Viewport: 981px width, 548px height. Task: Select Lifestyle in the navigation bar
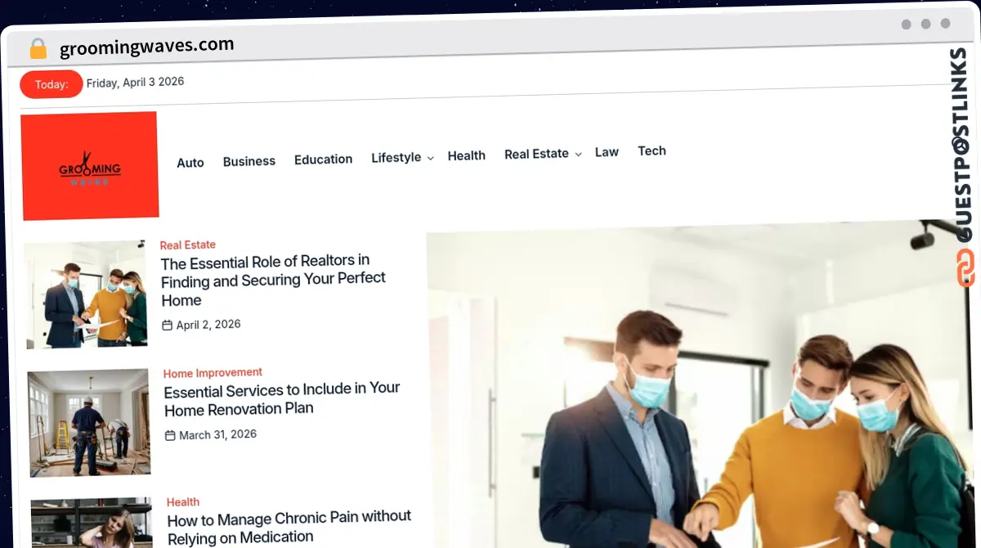pyautogui.click(x=396, y=157)
